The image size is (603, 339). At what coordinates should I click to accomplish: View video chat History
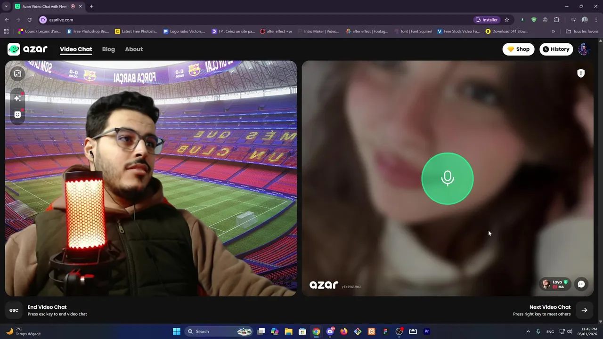tap(556, 49)
